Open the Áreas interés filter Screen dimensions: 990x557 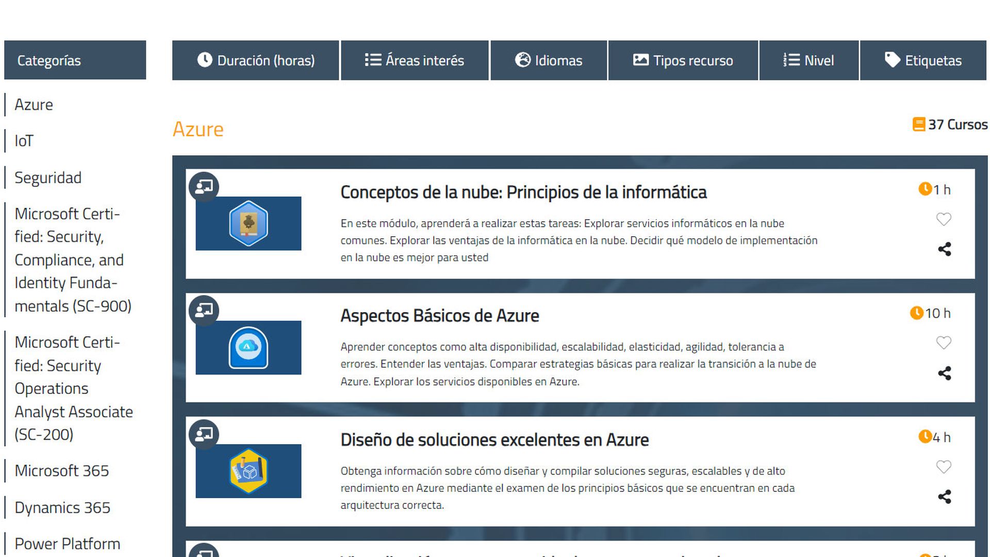pyautogui.click(x=415, y=60)
